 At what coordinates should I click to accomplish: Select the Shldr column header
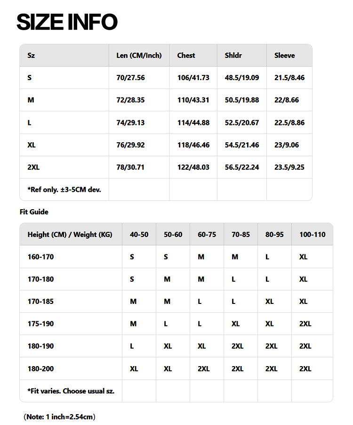pos(233,55)
